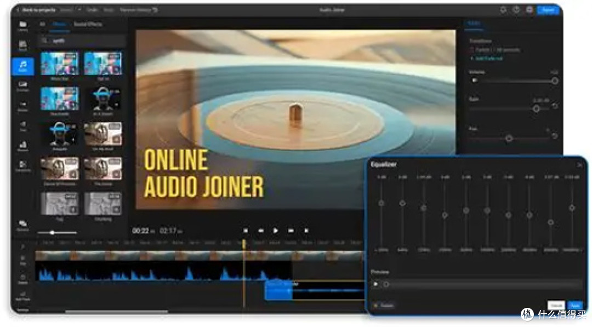This screenshot has height=327, width=592.
Task: Click Cancel in the Equalizer dialog
Action: pos(556,305)
